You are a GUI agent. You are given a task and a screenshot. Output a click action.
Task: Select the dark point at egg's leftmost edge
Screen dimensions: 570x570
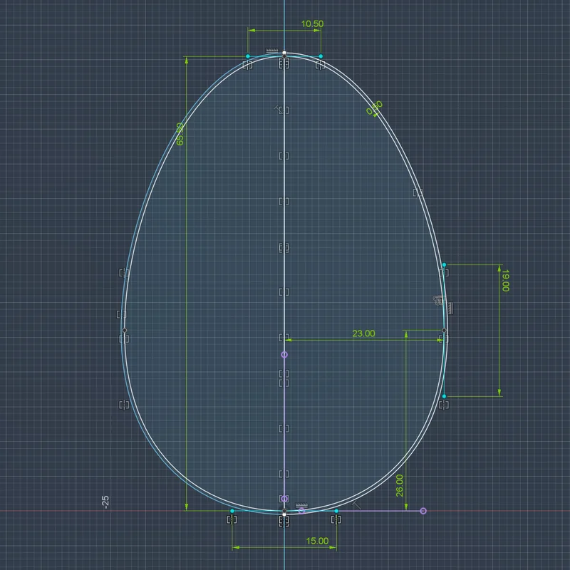124,331
